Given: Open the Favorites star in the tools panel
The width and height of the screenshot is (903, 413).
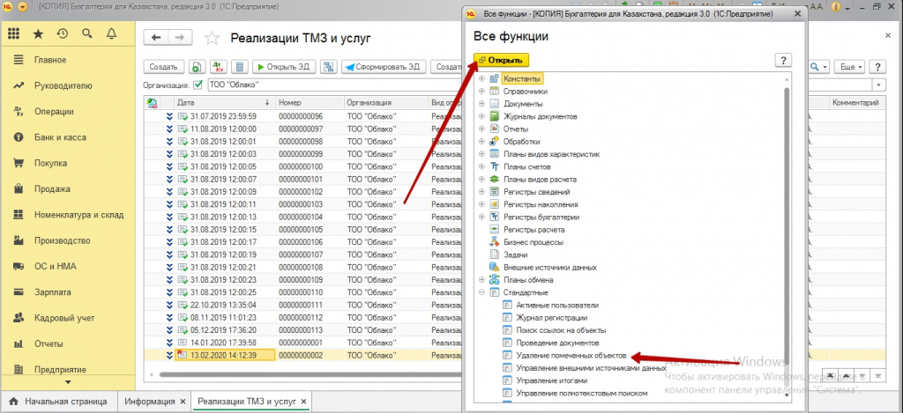Looking at the screenshot, I should pyautogui.click(x=38, y=34).
